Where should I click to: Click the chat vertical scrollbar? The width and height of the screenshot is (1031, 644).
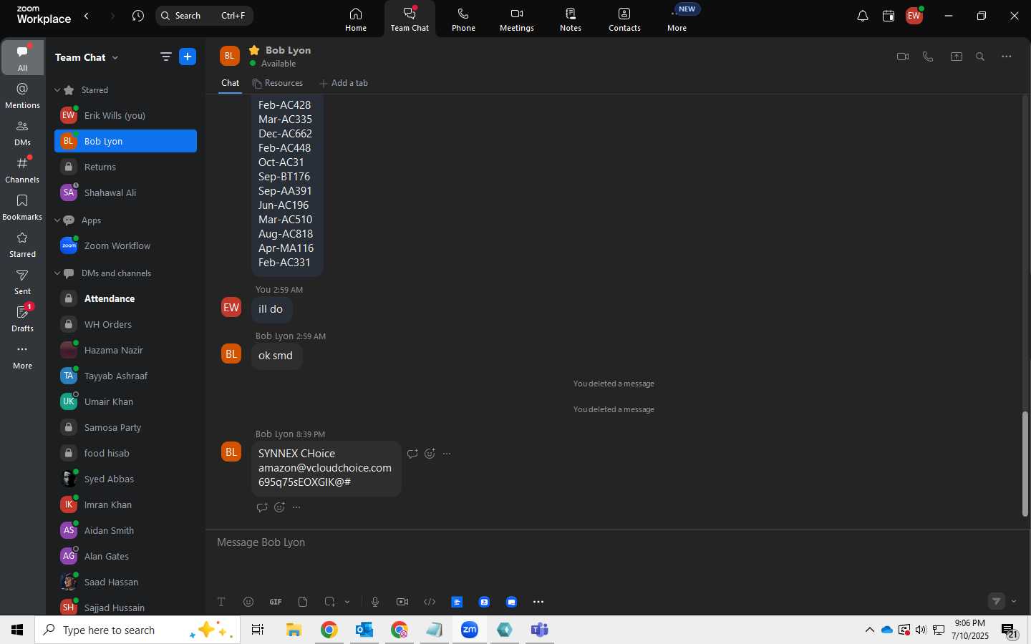[x=1025, y=464]
